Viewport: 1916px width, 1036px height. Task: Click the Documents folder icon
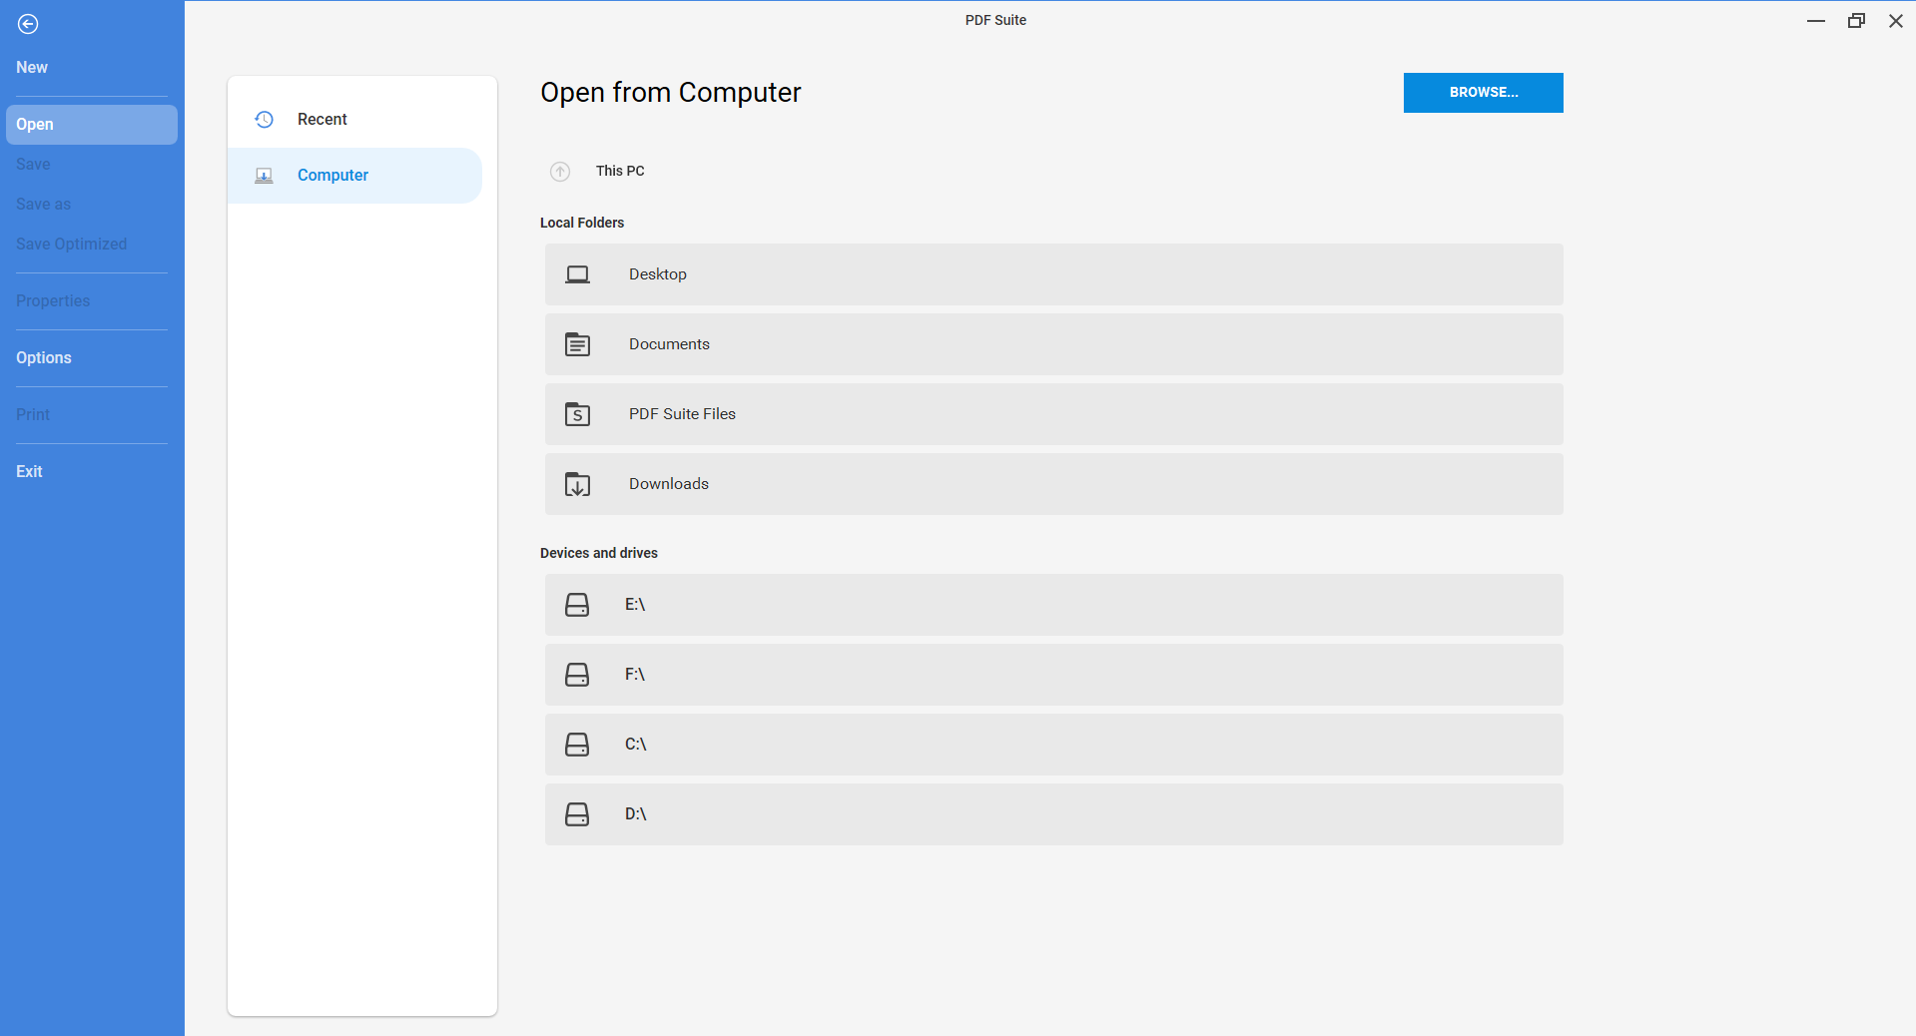pyautogui.click(x=577, y=344)
